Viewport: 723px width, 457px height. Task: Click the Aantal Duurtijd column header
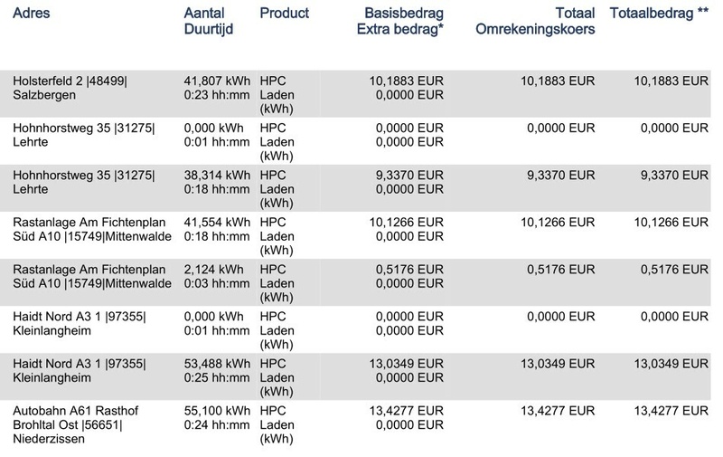[207, 22]
